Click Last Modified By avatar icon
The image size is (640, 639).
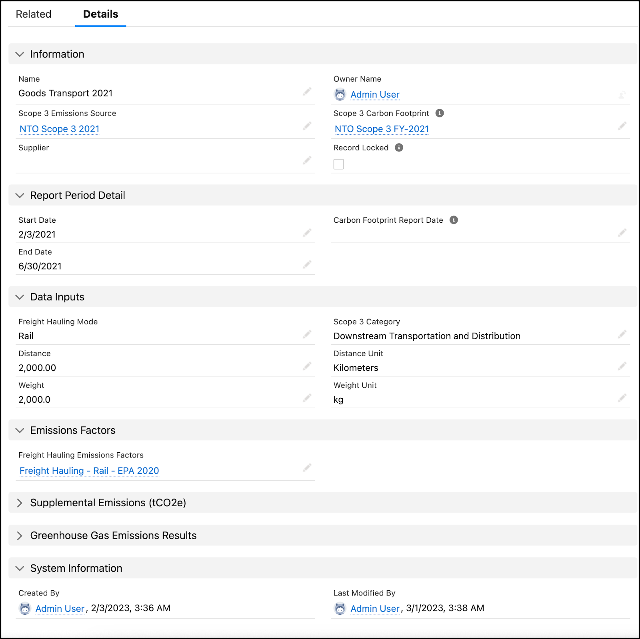(340, 609)
